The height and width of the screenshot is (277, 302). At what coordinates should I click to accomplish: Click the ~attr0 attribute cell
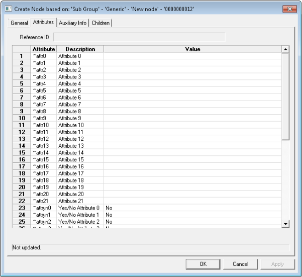(x=44, y=56)
